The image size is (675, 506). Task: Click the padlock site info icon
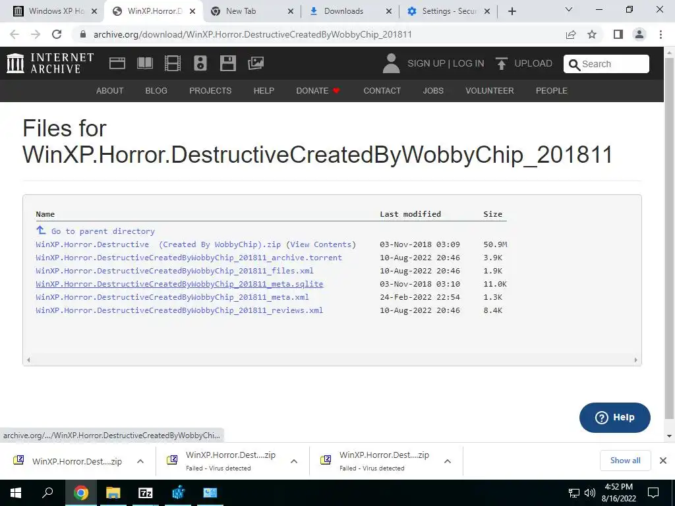pyautogui.click(x=84, y=34)
